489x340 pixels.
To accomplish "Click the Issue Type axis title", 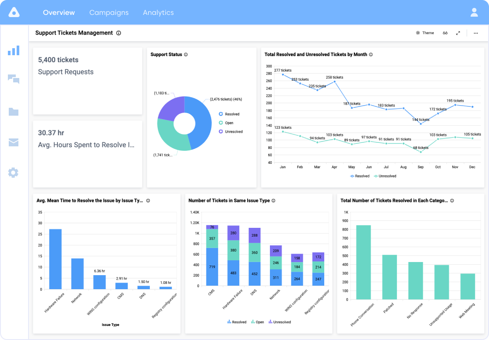I will point(110,325).
